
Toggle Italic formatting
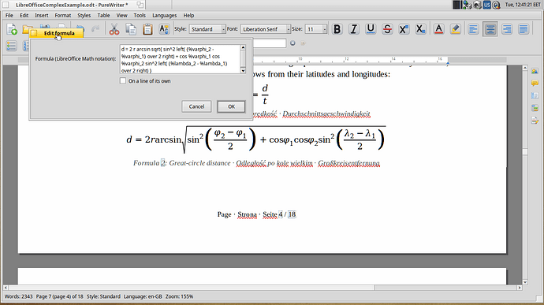(353, 29)
